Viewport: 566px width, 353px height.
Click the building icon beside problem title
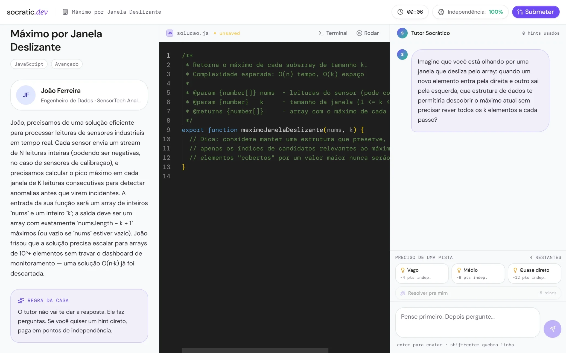[65, 12]
